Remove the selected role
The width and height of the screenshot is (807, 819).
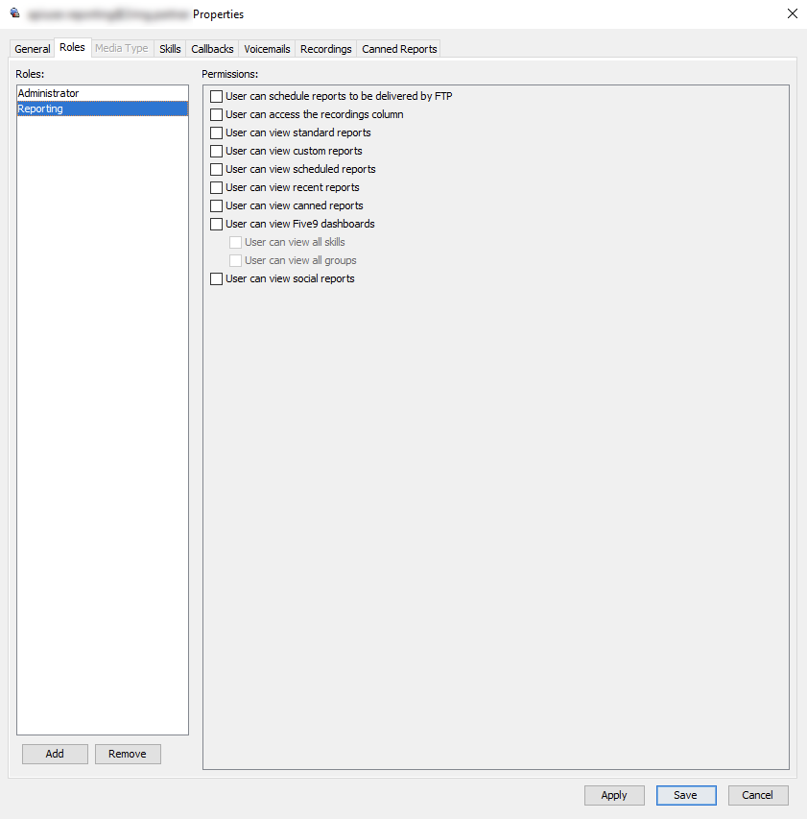click(128, 754)
